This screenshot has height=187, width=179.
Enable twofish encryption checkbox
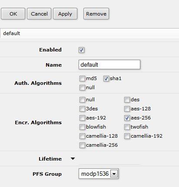pyautogui.click(x=127, y=127)
